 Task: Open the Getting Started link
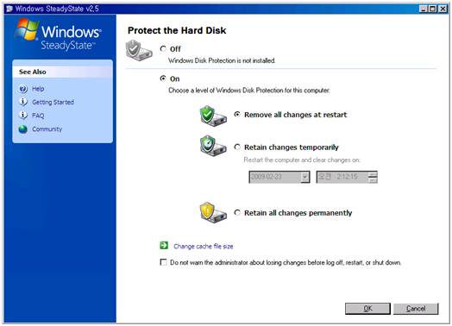click(53, 103)
